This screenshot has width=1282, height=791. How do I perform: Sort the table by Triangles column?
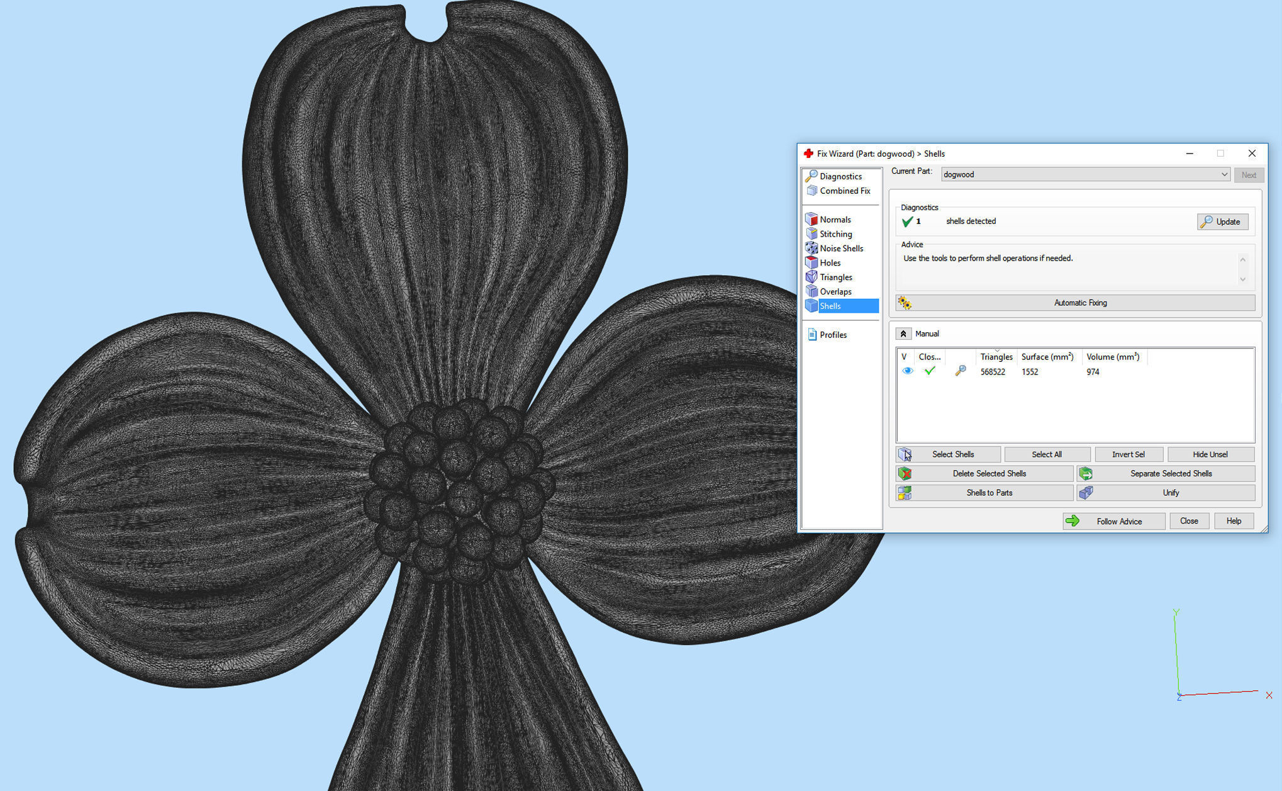pyautogui.click(x=996, y=357)
